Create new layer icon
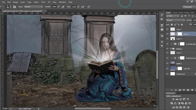 pyautogui.click(x=192, y=90)
